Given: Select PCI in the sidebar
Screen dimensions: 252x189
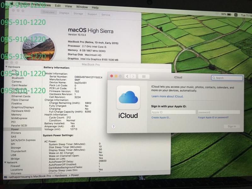Looking at the screenshot, I should pyautogui.click(x=13, y=122).
